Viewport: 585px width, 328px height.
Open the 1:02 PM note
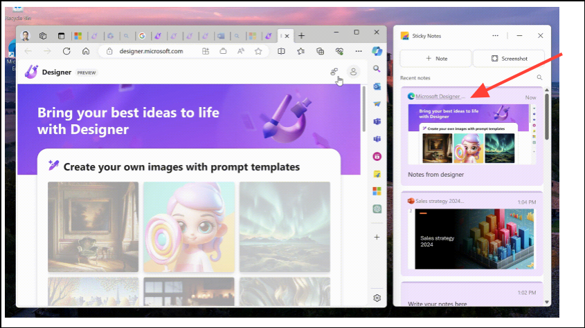[471, 294]
